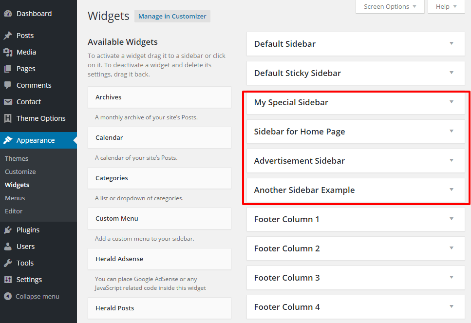The image size is (471, 323).
Task: Open the Help dropdown
Action: click(x=446, y=6)
